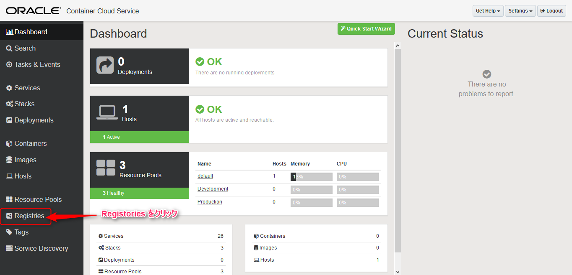Viewport: 572px width, 275px height.
Task: Click the Services gear icon in sidebar
Action: click(9, 88)
